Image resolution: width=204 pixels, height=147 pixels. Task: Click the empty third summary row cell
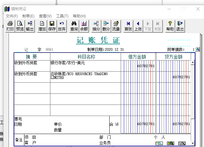coord(32,88)
